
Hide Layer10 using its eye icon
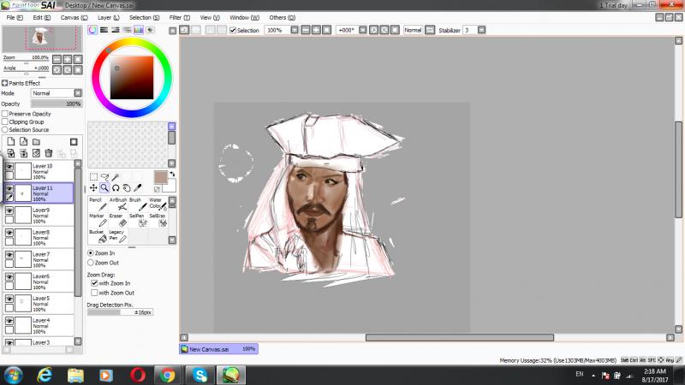pos(9,167)
